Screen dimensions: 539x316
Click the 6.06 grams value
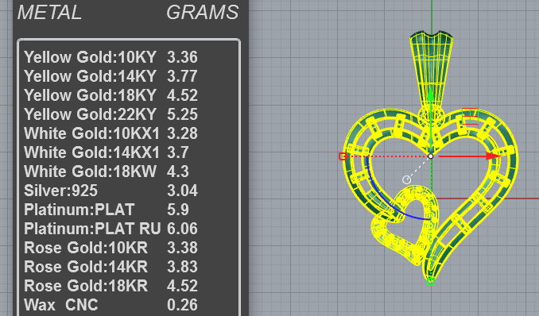(x=182, y=229)
